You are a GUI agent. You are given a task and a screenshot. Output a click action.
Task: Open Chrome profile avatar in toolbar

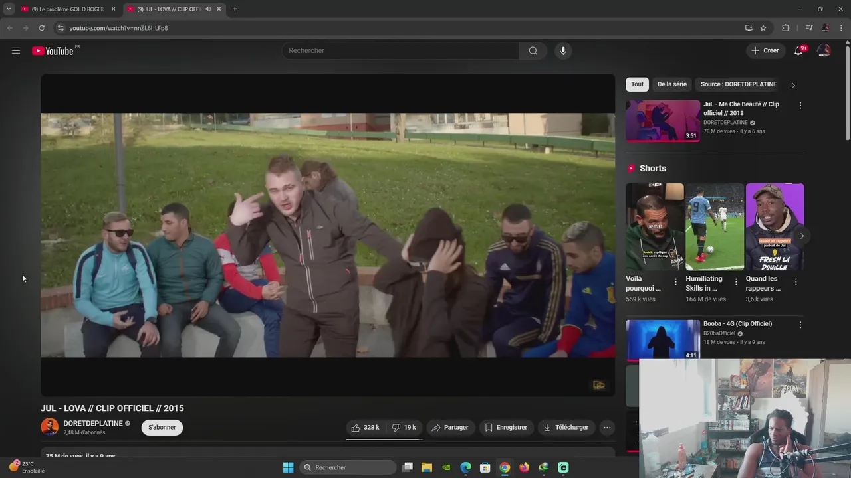click(x=825, y=28)
